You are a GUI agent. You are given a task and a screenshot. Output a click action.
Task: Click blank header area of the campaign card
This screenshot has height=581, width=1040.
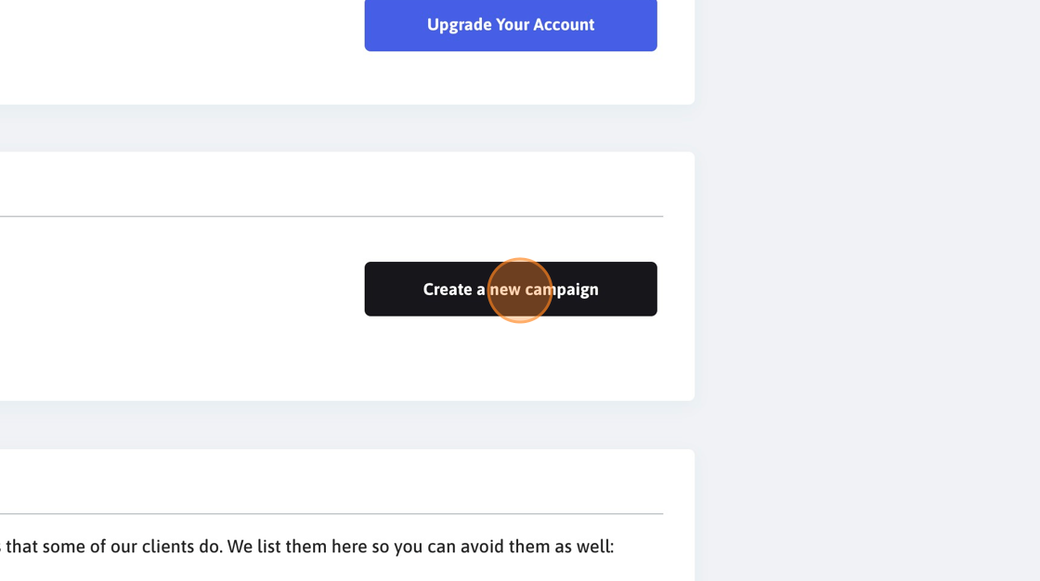click(331, 185)
